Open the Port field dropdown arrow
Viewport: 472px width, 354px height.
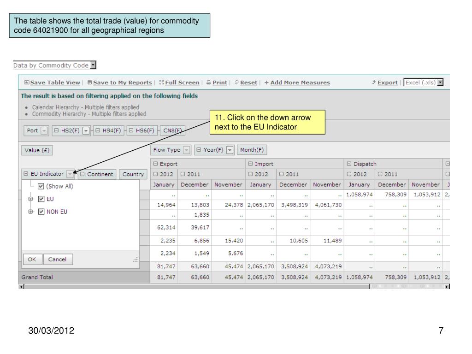[44, 130]
